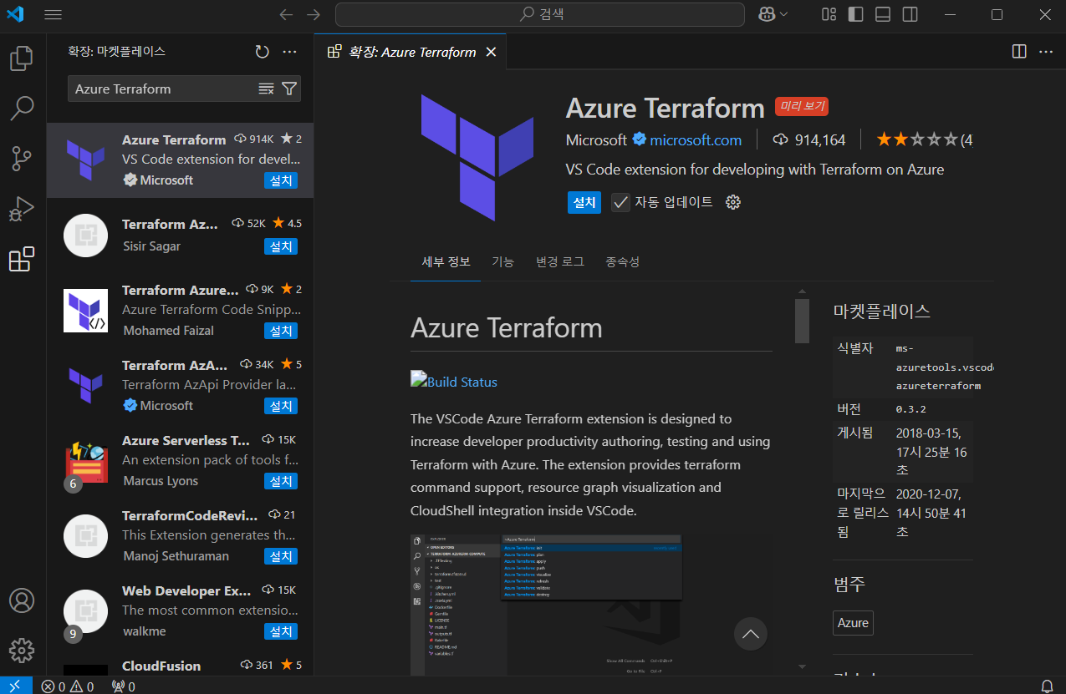Viewport: 1066px width, 694px height.
Task: Open the marketplace views more actions menu
Action: pos(290,52)
